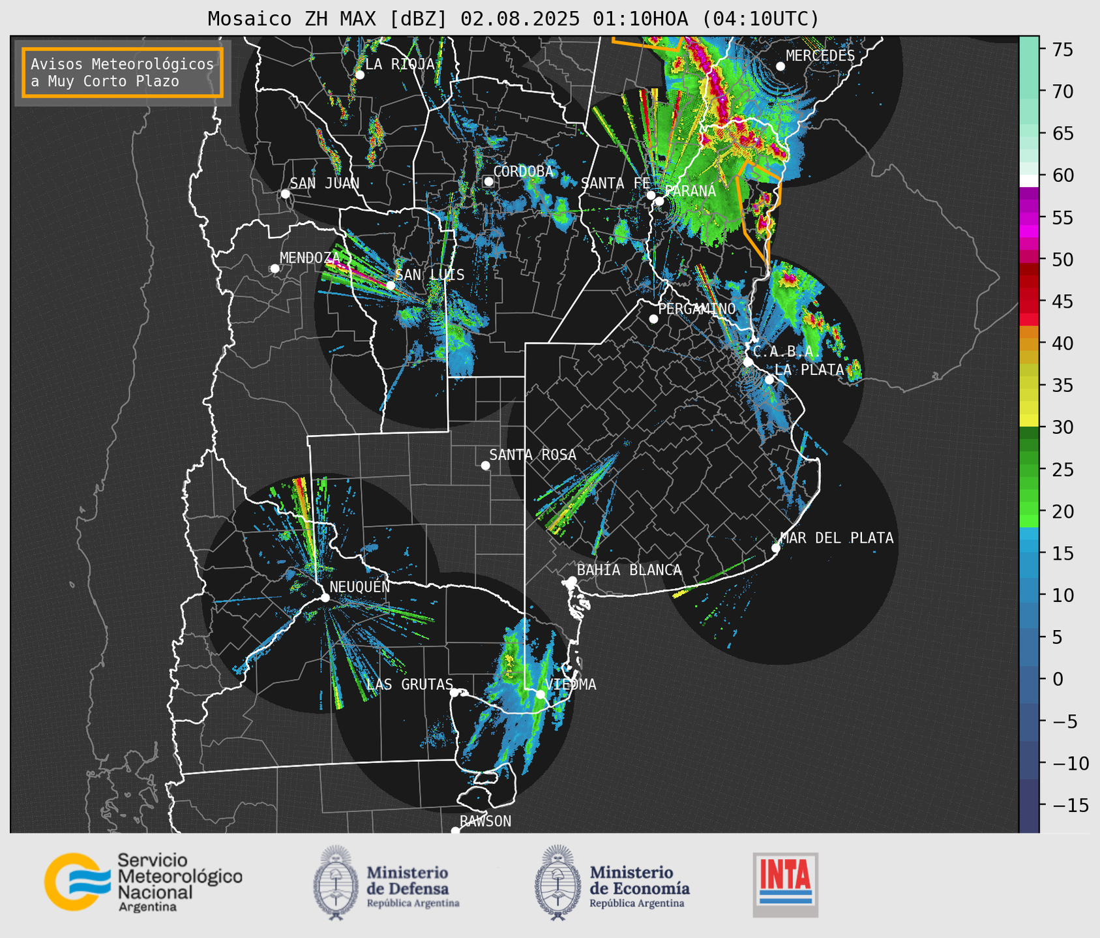Click the SANTA FE city label
Screen dimensions: 1100x938
[x=614, y=183]
